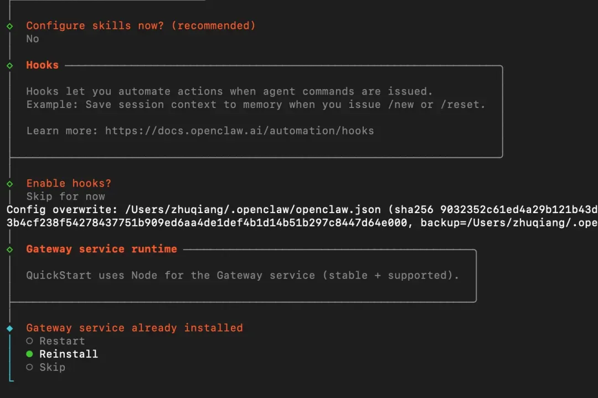The image size is (598, 398).
Task: Click the diamond beside Enable hooks prompt
Action: 9,184
